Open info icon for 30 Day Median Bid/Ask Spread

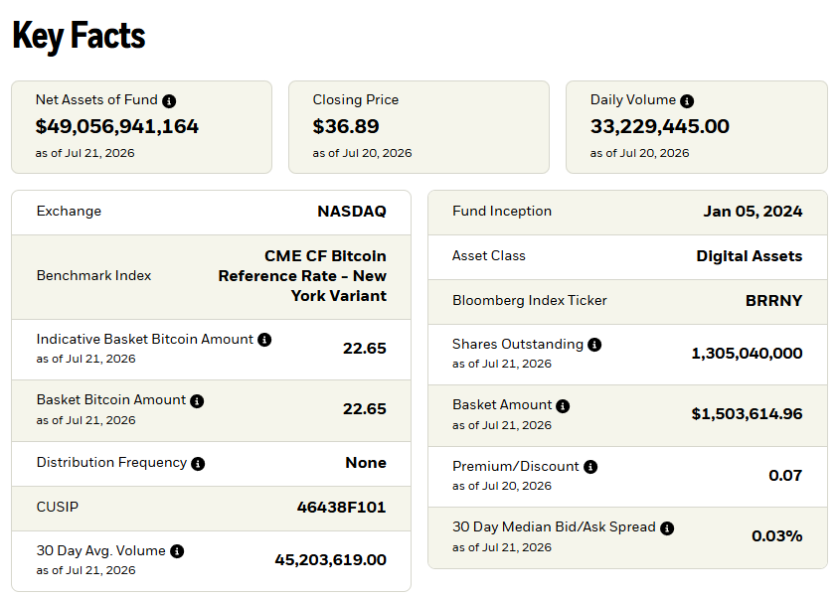(667, 528)
